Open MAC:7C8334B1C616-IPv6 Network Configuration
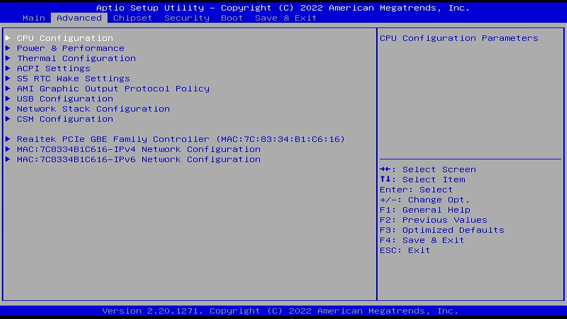Image resolution: width=567 pixels, height=319 pixels. click(x=138, y=159)
